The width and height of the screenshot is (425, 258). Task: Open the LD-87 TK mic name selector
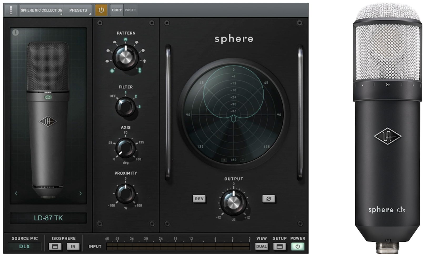(48, 218)
